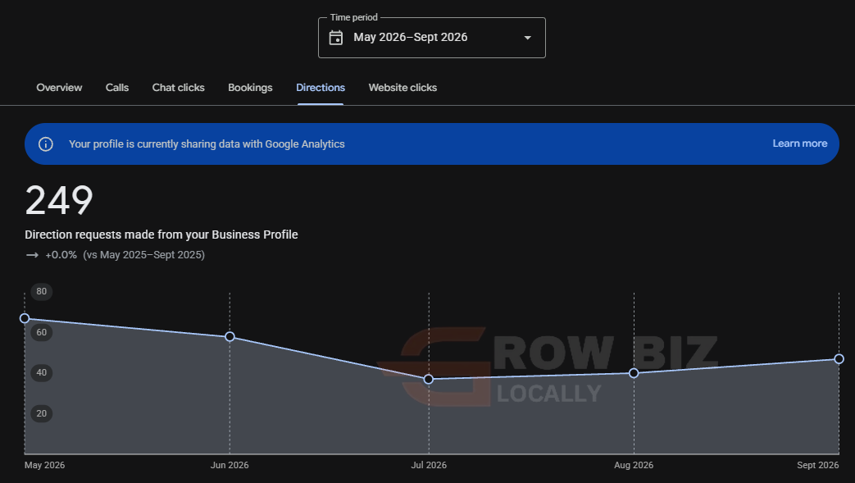Go to the Website clicks tab
Image resolution: width=855 pixels, height=483 pixels.
[402, 88]
